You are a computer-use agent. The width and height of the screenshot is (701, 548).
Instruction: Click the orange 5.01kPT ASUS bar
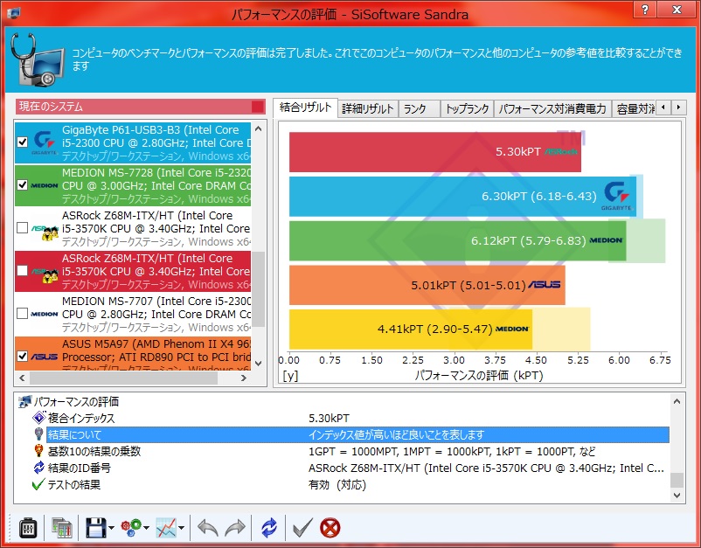[x=427, y=285]
